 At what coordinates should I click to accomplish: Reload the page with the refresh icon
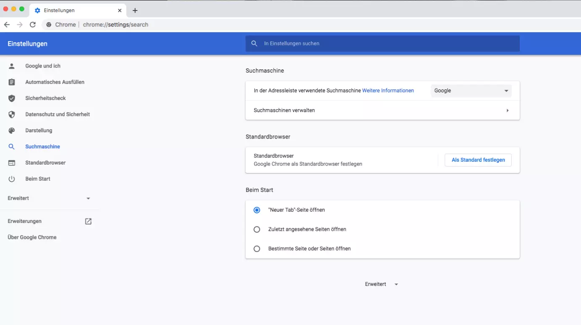tap(33, 25)
